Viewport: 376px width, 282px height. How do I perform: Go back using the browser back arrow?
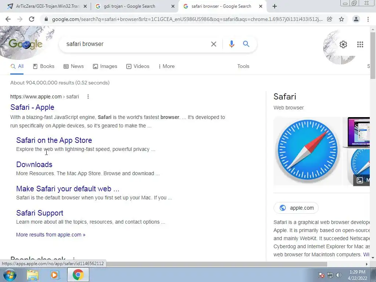8,19
